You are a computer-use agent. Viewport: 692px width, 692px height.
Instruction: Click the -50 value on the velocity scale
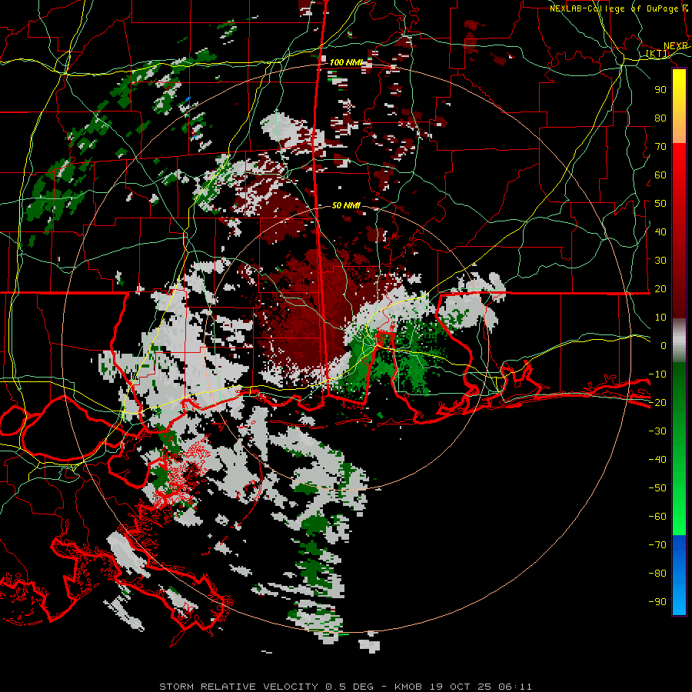tap(657, 488)
